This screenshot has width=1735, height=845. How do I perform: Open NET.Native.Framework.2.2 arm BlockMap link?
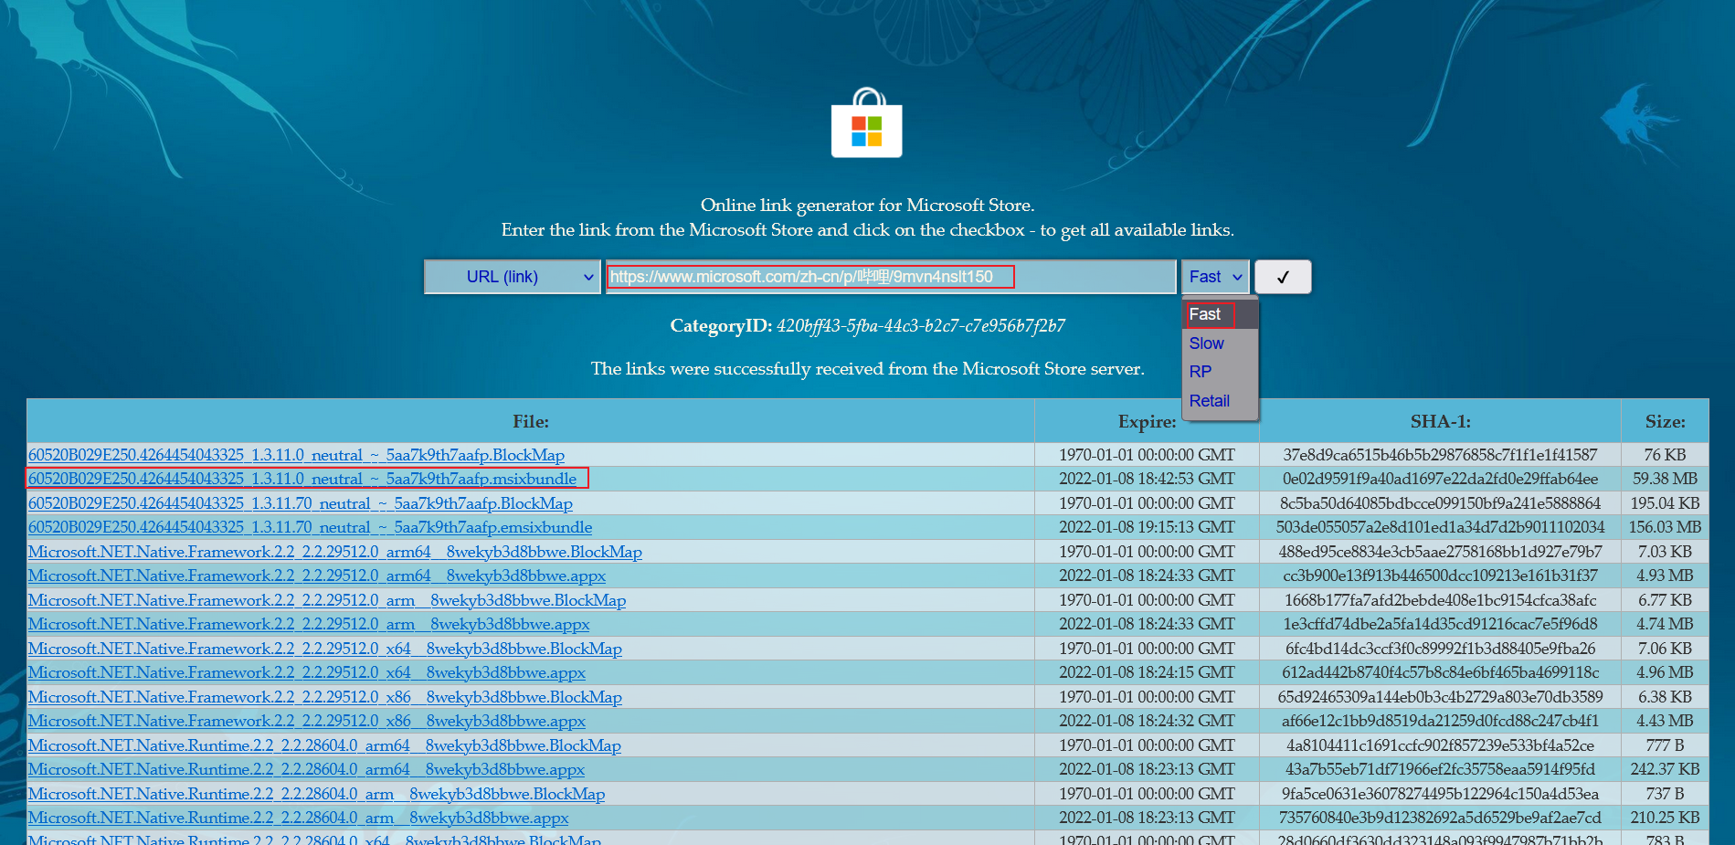[x=327, y=600]
